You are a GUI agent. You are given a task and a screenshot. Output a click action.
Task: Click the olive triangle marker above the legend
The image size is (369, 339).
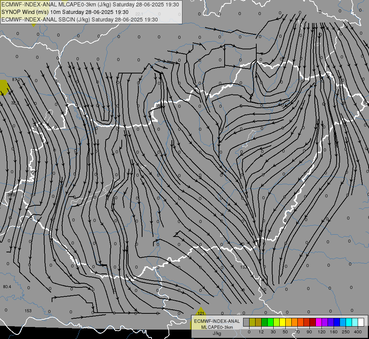coord(201,311)
